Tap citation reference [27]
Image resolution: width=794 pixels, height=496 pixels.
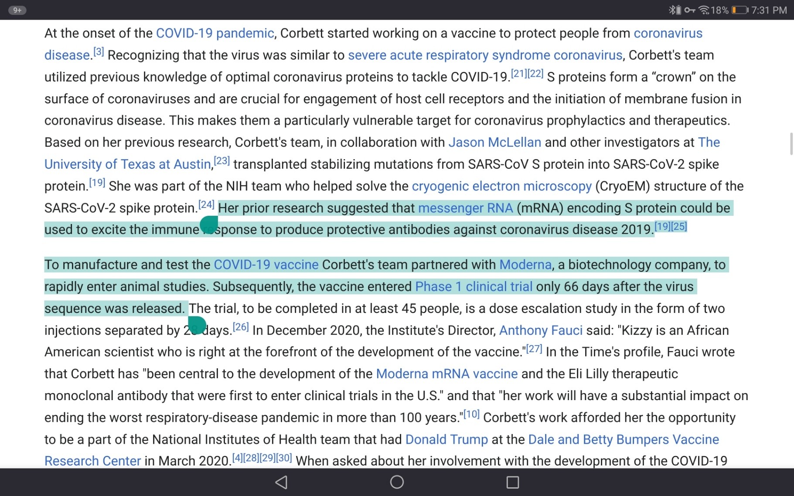pos(534,348)
